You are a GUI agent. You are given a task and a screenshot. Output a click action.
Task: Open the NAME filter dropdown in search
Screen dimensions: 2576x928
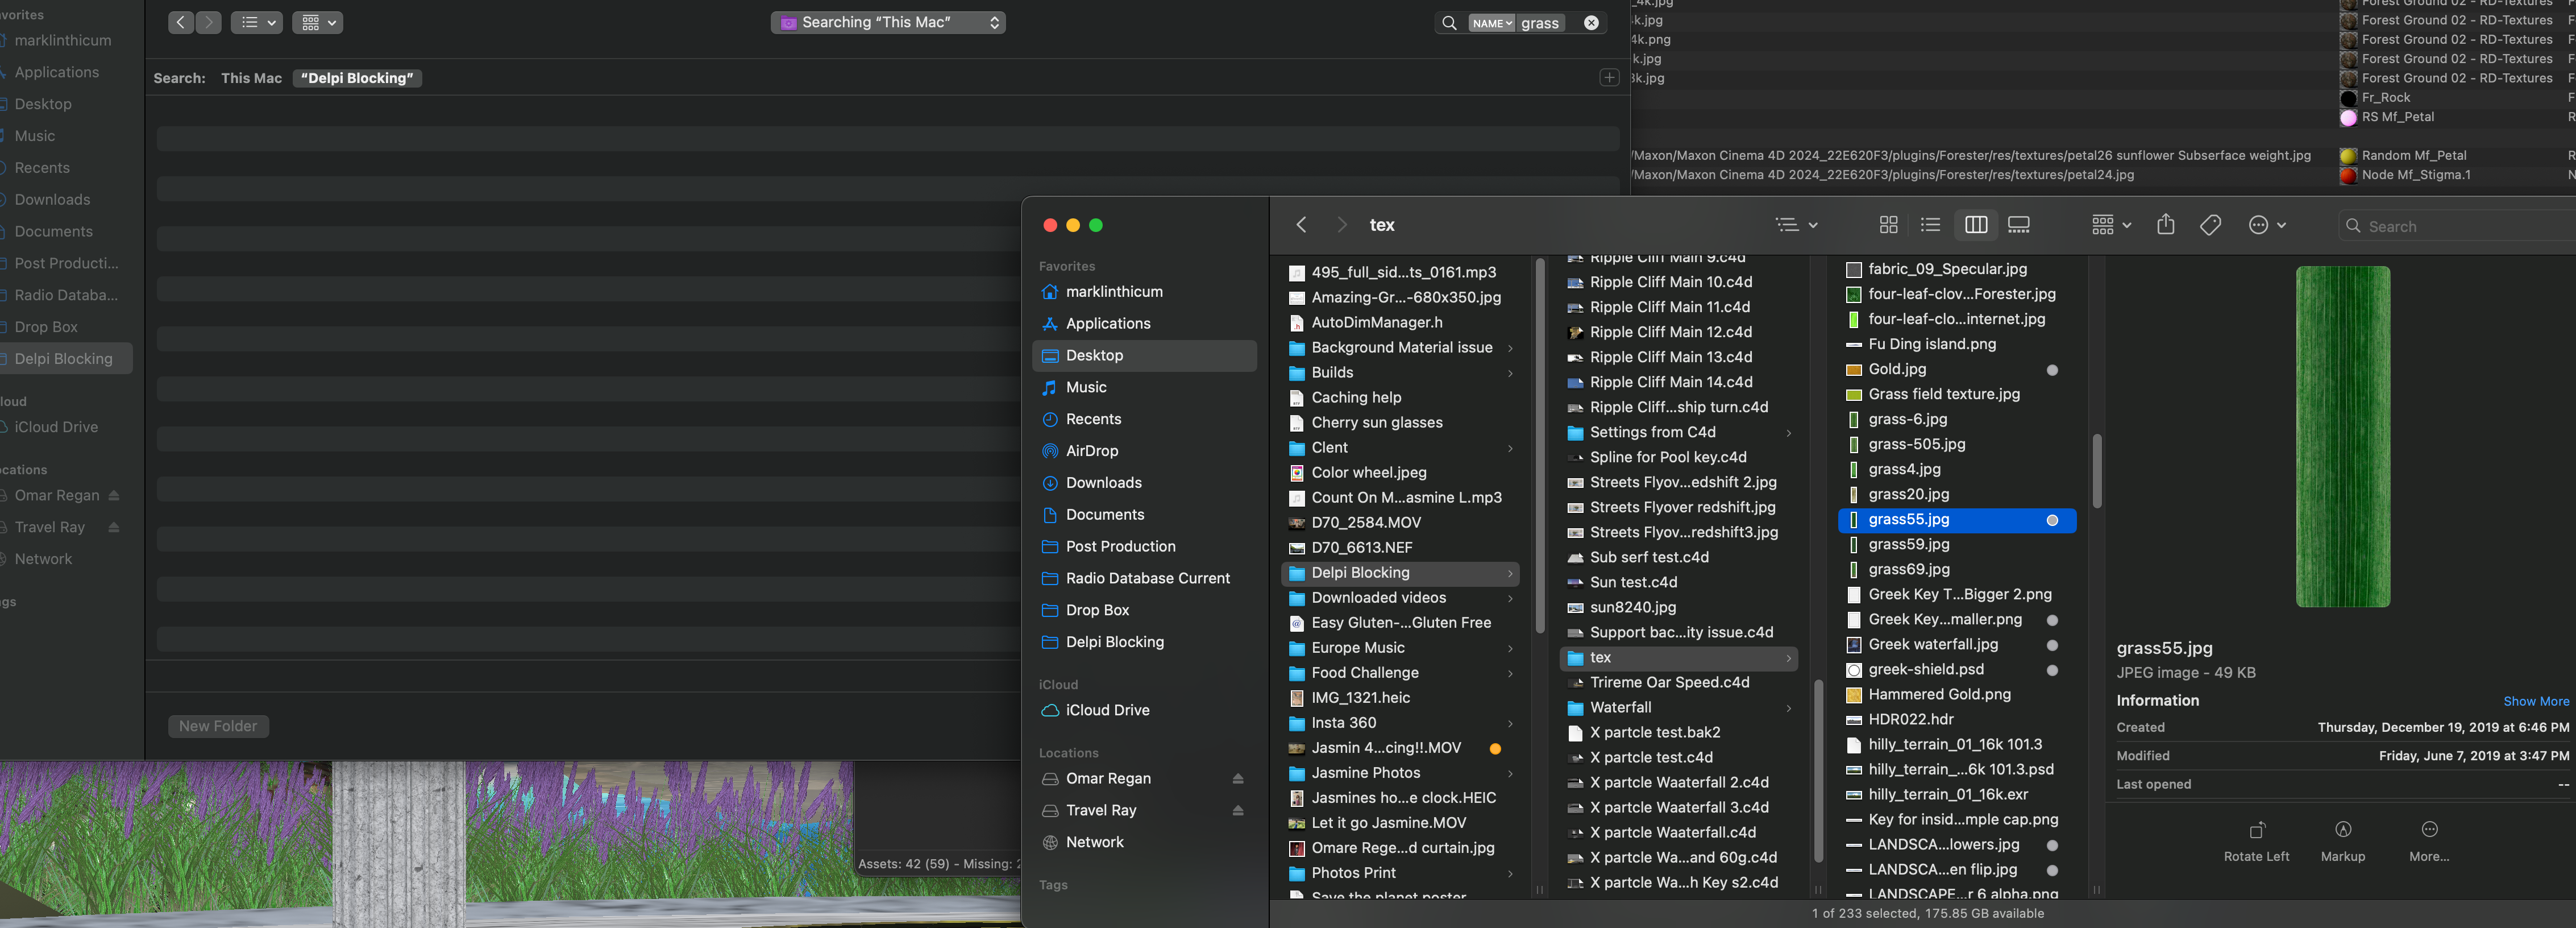1491,23
